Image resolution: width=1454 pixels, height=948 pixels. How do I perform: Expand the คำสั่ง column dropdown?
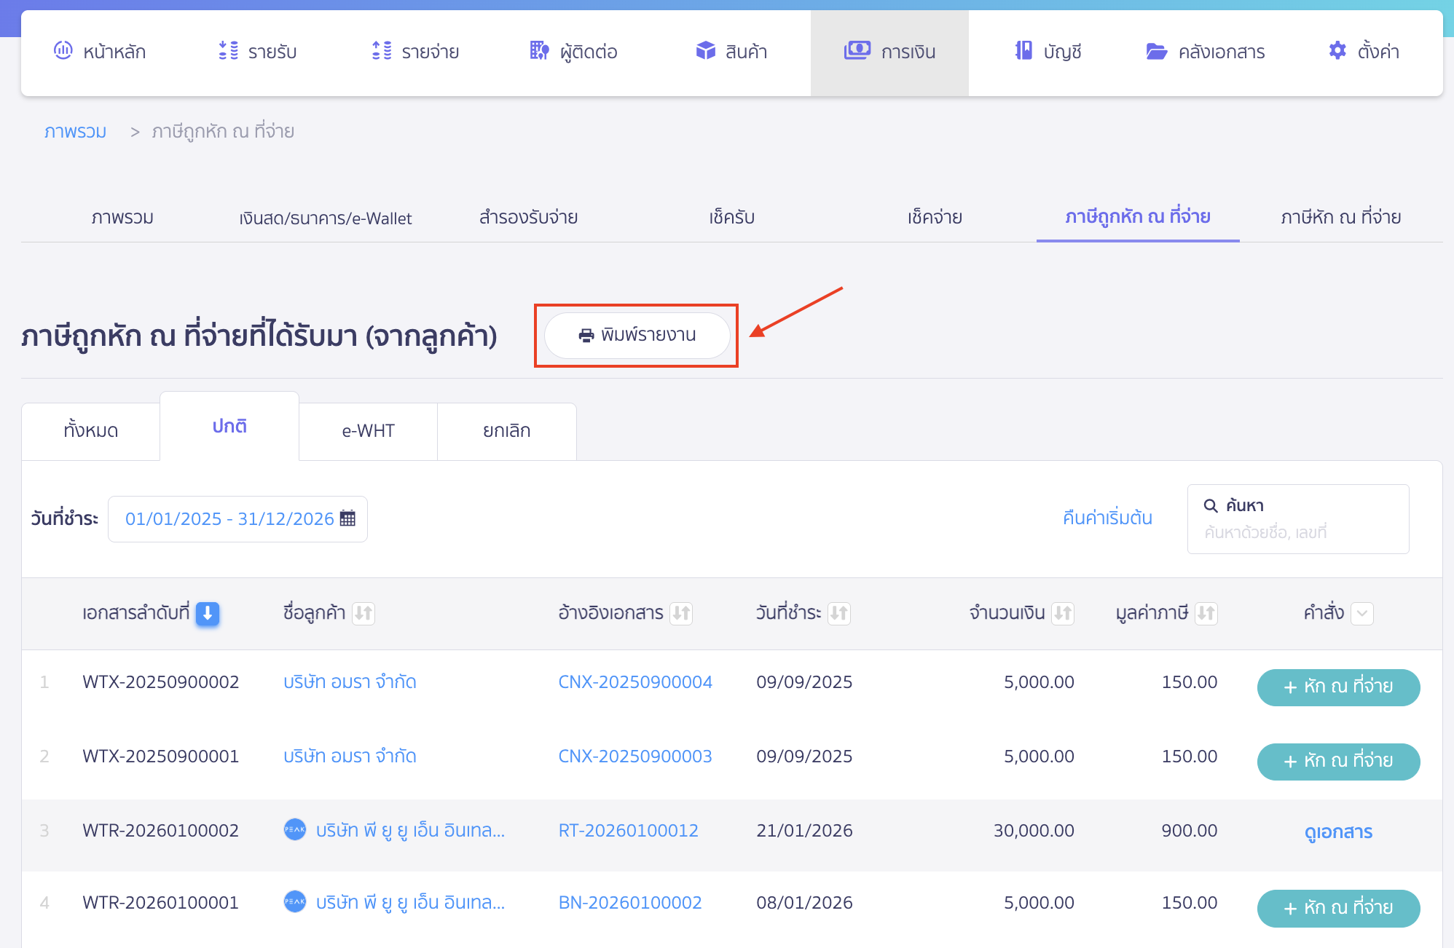pos(1361,614)
